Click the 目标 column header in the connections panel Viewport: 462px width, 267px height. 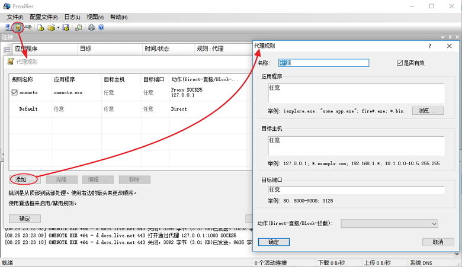[110, 49]
